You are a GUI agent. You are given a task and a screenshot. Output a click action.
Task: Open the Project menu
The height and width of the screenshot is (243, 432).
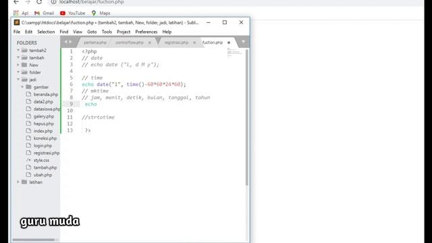[124, 32]
